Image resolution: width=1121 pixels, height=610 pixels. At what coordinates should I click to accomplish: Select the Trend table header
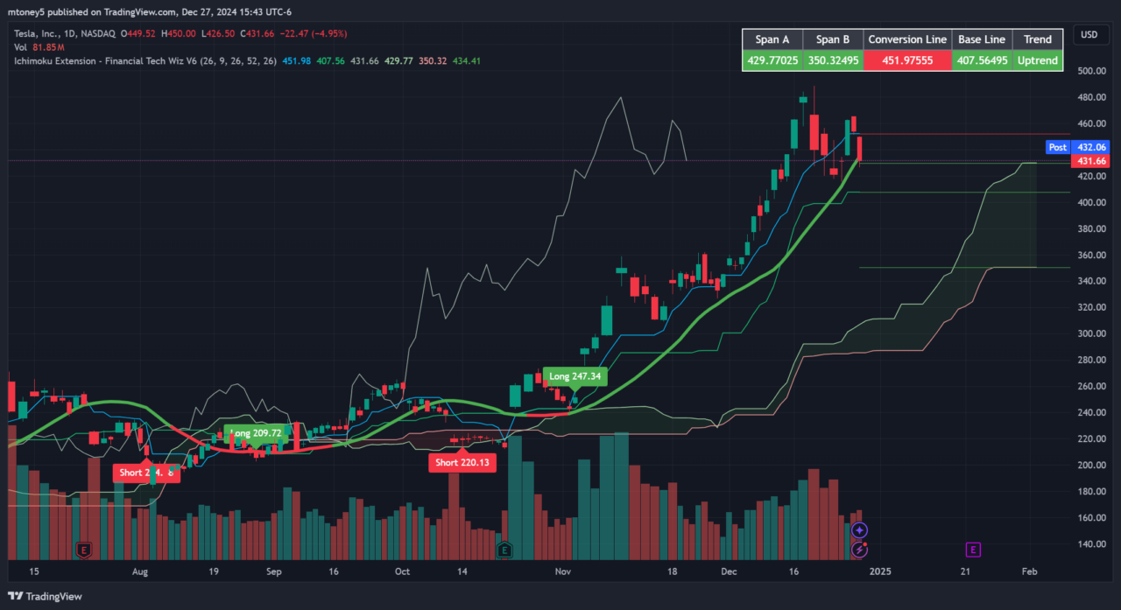pos(1038,39)
